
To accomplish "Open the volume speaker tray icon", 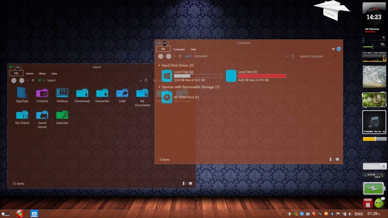I will coord(350,214).
